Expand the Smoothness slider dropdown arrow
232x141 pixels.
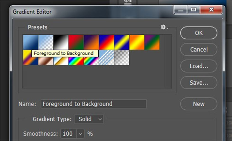click(80, 134)
